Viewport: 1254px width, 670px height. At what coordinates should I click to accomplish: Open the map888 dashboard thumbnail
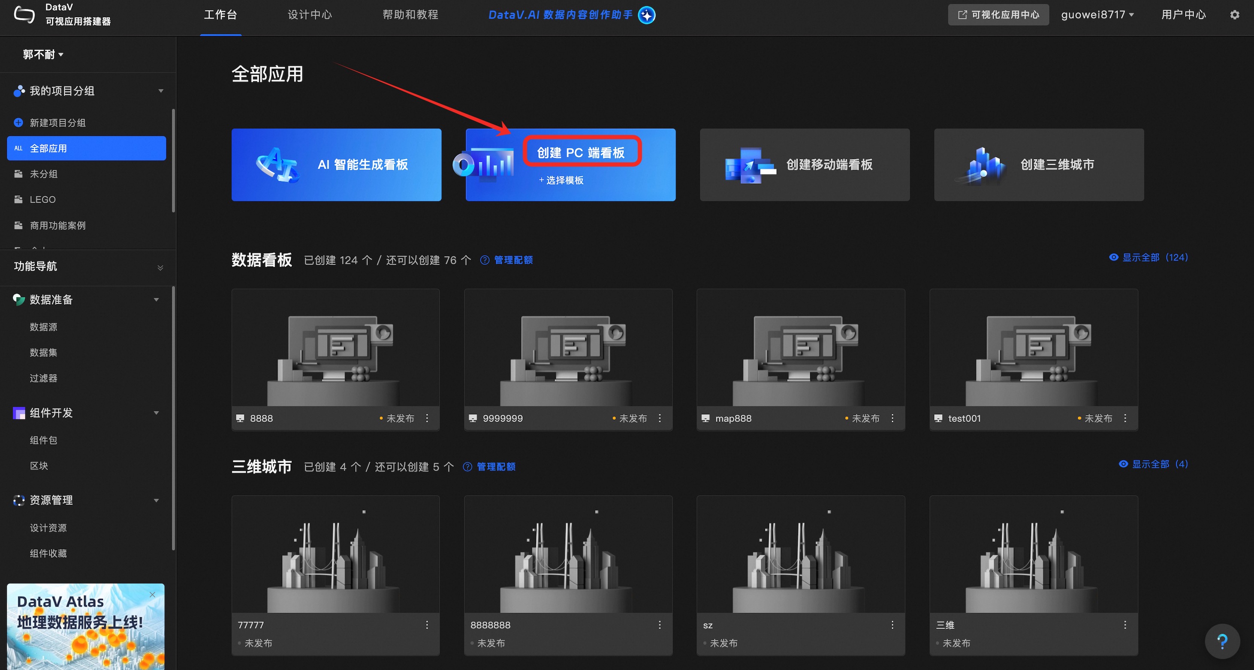click(800, 348)
